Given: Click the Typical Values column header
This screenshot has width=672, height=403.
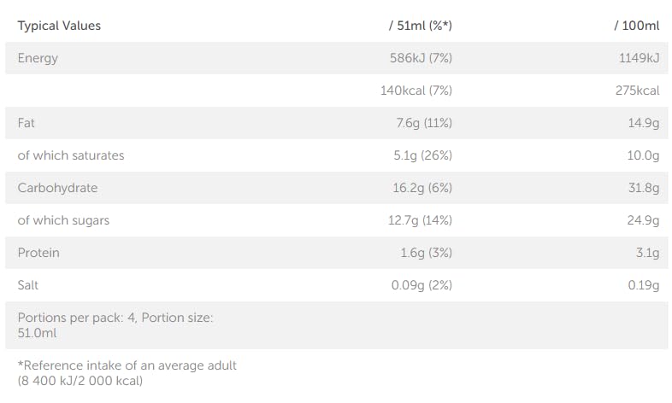Looking at the screenshot, I should [59, 26].
